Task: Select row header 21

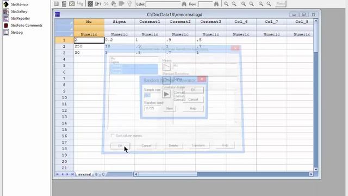Action: tap(64, 168)
